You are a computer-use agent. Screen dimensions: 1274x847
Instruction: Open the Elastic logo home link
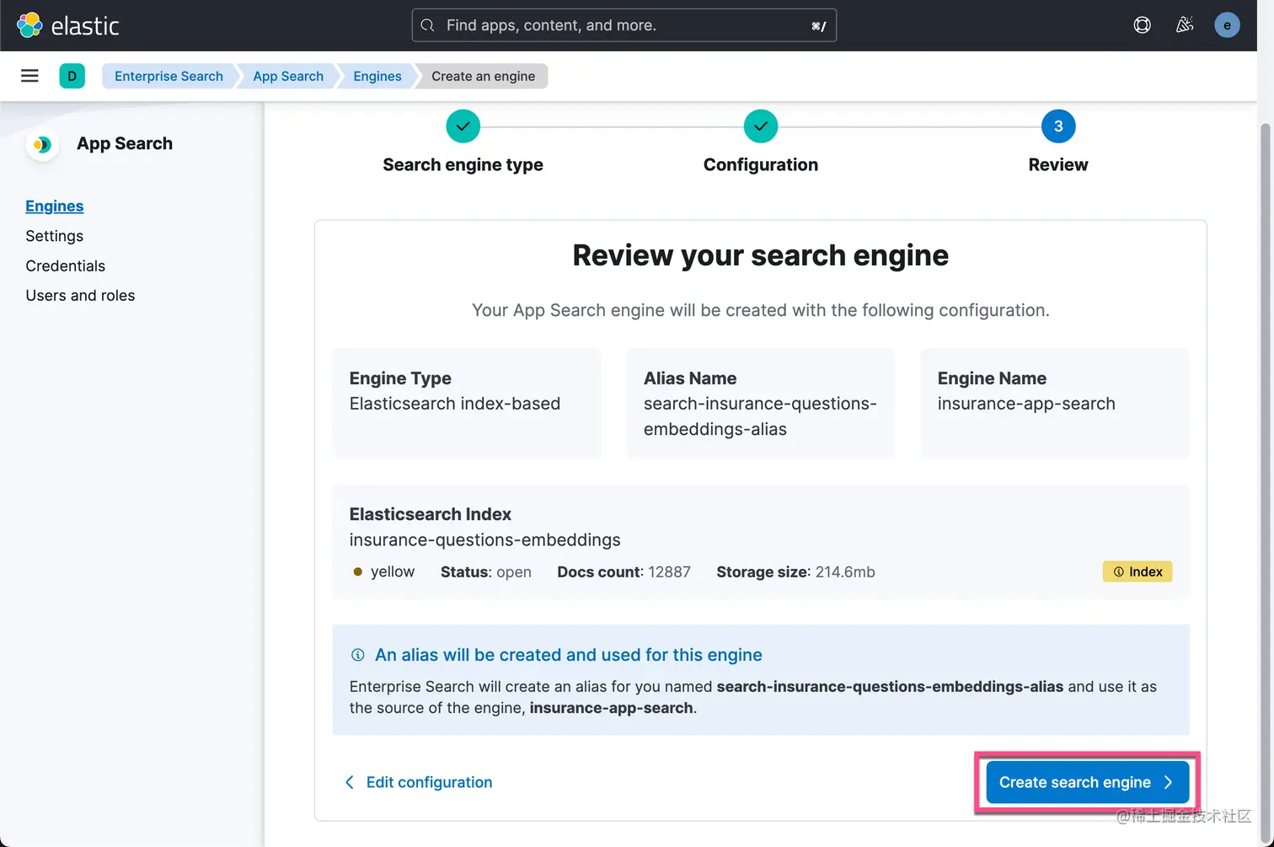[x=68, y=25]
